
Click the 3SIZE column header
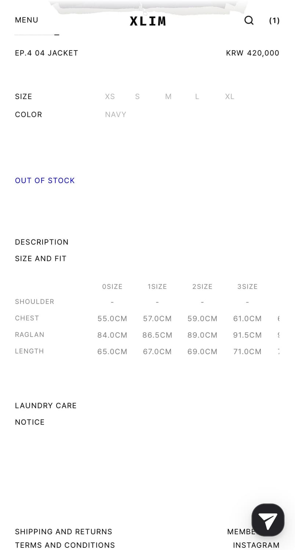[247, 286]
